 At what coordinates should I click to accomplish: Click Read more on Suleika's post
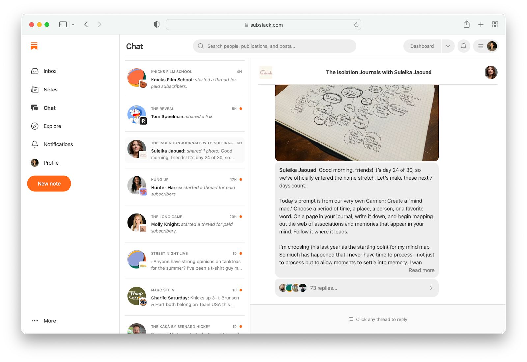[x=421, y=270]
